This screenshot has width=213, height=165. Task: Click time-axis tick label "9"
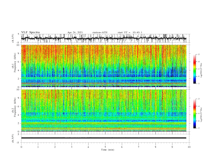pyautogui.click(x=172, y=147)
